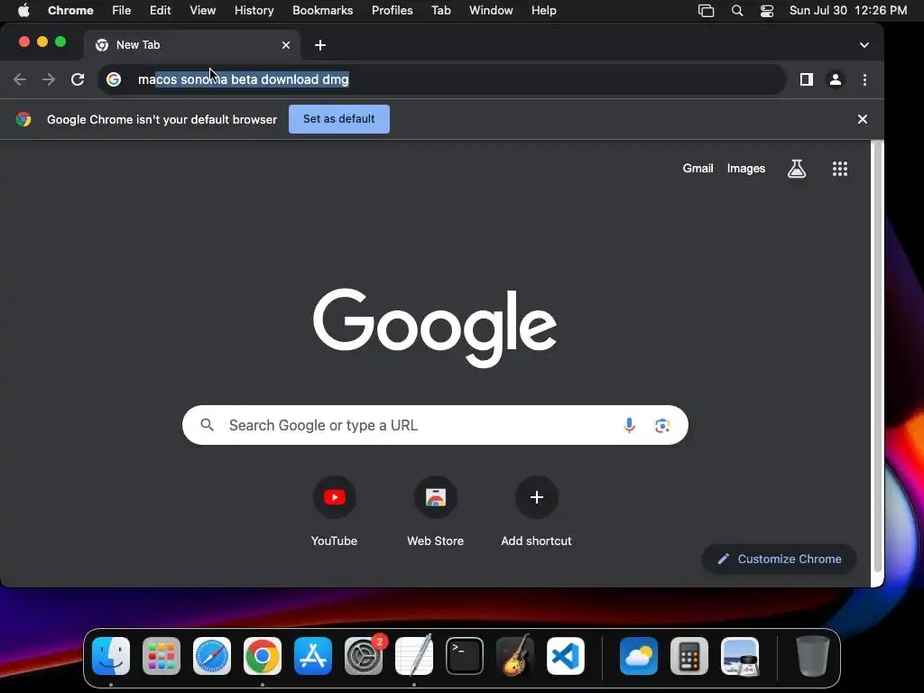Viewport: 924px width, 693px height.
Task: Open Finder from the Dock
Action: tap(111, 656)
